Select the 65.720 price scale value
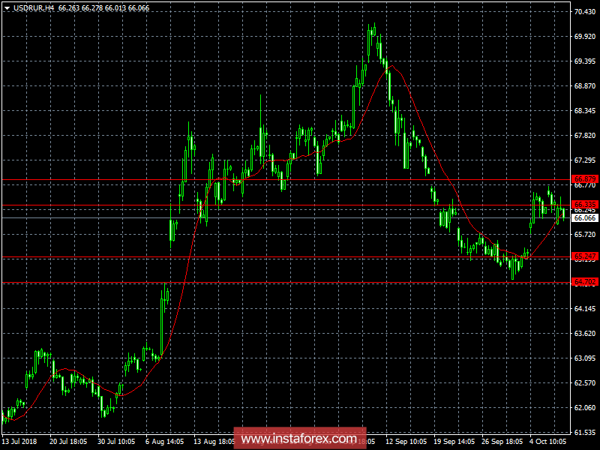 (585, 235)
